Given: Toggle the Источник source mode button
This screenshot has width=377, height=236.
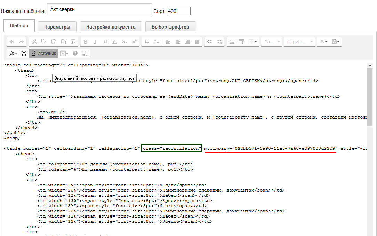Looking at the screenshot, I should (x=43, y=53).
